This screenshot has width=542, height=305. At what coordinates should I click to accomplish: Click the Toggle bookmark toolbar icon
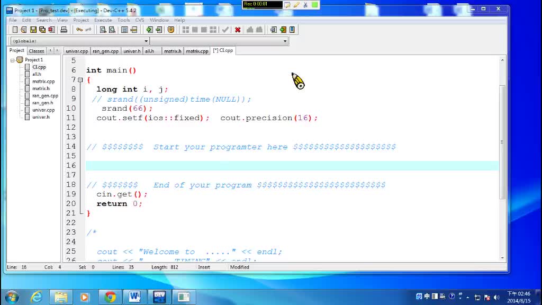[x=159, y=30]
